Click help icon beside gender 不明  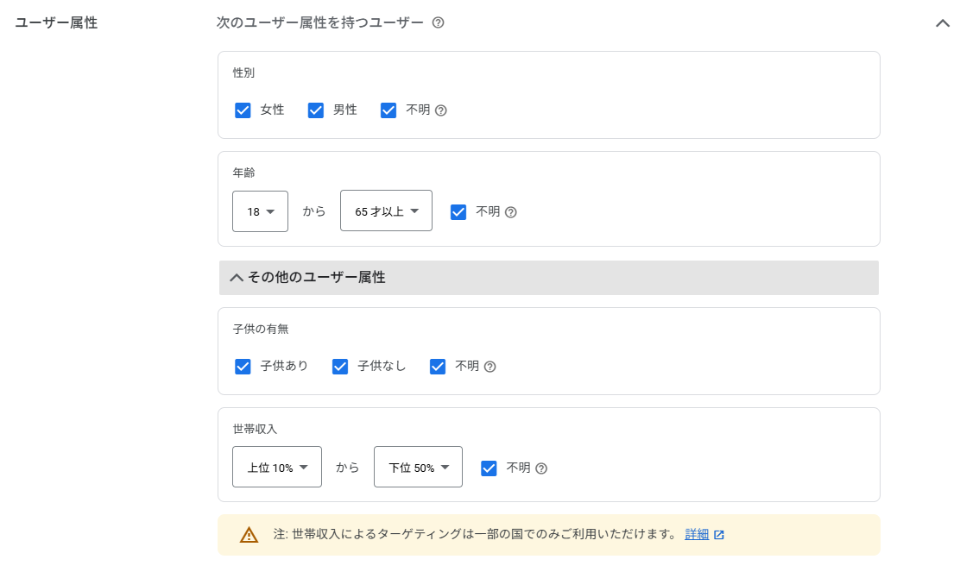[441, 110]
